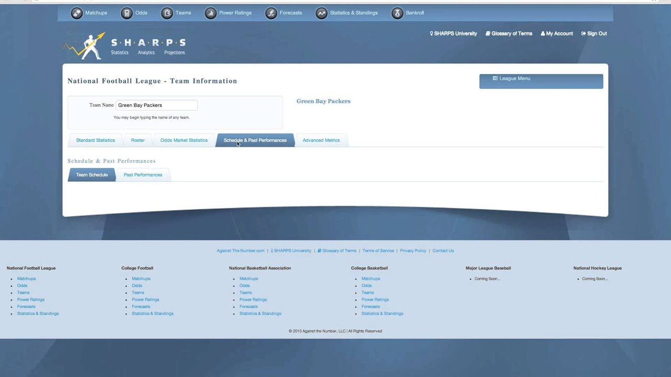This screenshot has height=377, width=671.
Task: Open National Football League Statistics & Standings link
Action: (x=38, y=314)
